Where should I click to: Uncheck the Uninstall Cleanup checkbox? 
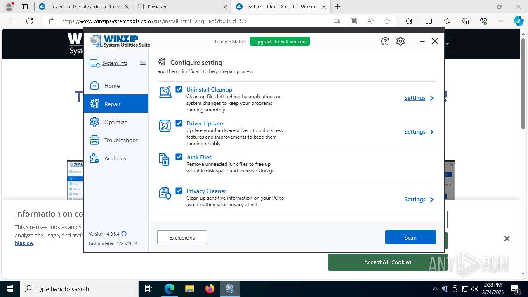(179, 89)
